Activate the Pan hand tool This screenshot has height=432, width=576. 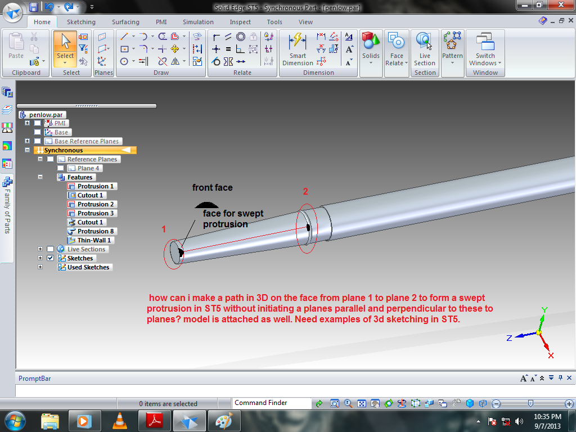(x=375, y=404)
